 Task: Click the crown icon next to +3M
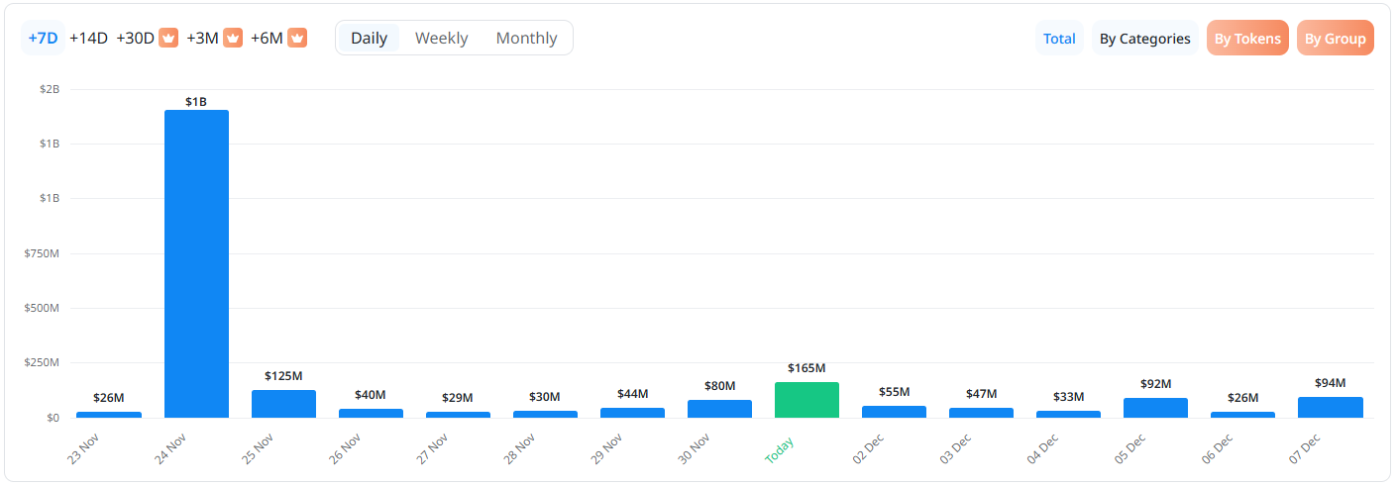(233, 39)
